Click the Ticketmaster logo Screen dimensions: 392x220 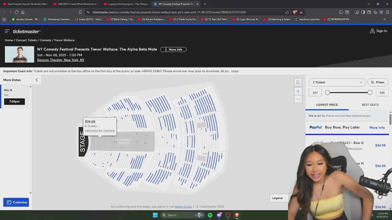coord(27,31)
